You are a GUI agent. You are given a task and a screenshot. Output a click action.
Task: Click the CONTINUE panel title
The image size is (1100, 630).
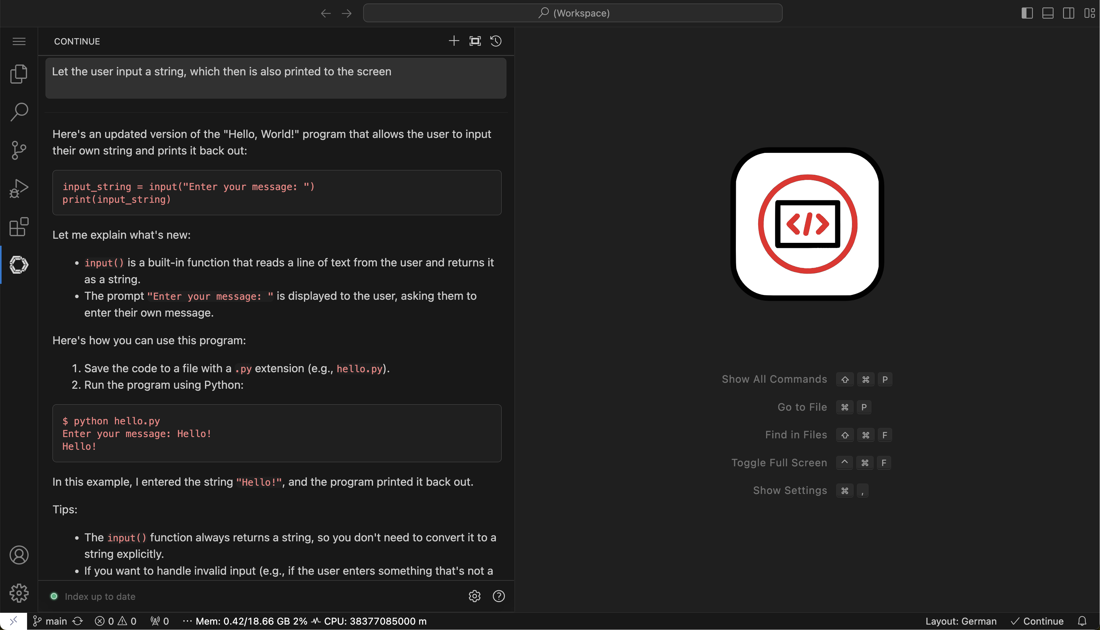click(x=77, y=42)
